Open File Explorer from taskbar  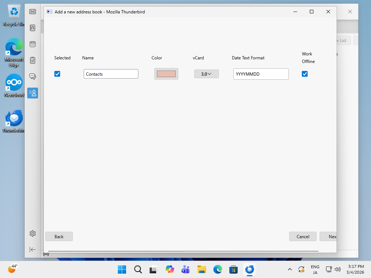tap(201, 269)
